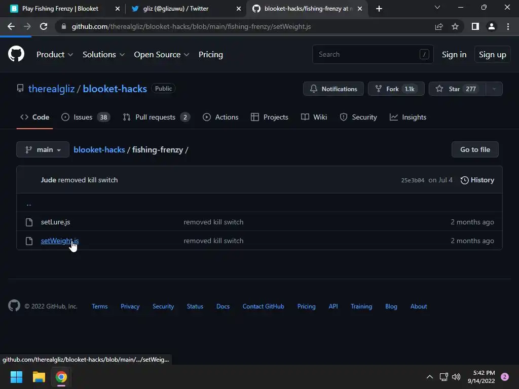
Task: Click the GitHub search field
Action: (x=373, y=54)
